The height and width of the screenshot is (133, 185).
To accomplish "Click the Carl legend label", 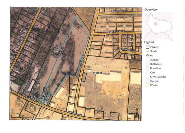I will click(152, 73).
